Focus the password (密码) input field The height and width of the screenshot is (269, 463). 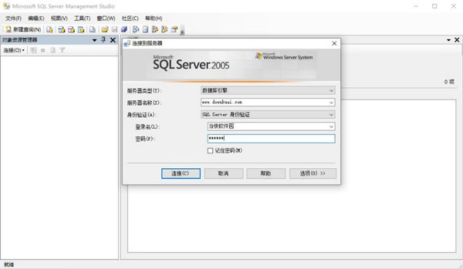coord(271,138)
